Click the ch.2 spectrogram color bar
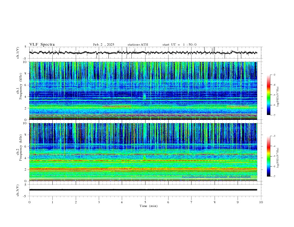This screenshot has width=294, height=227. (268, 156)
